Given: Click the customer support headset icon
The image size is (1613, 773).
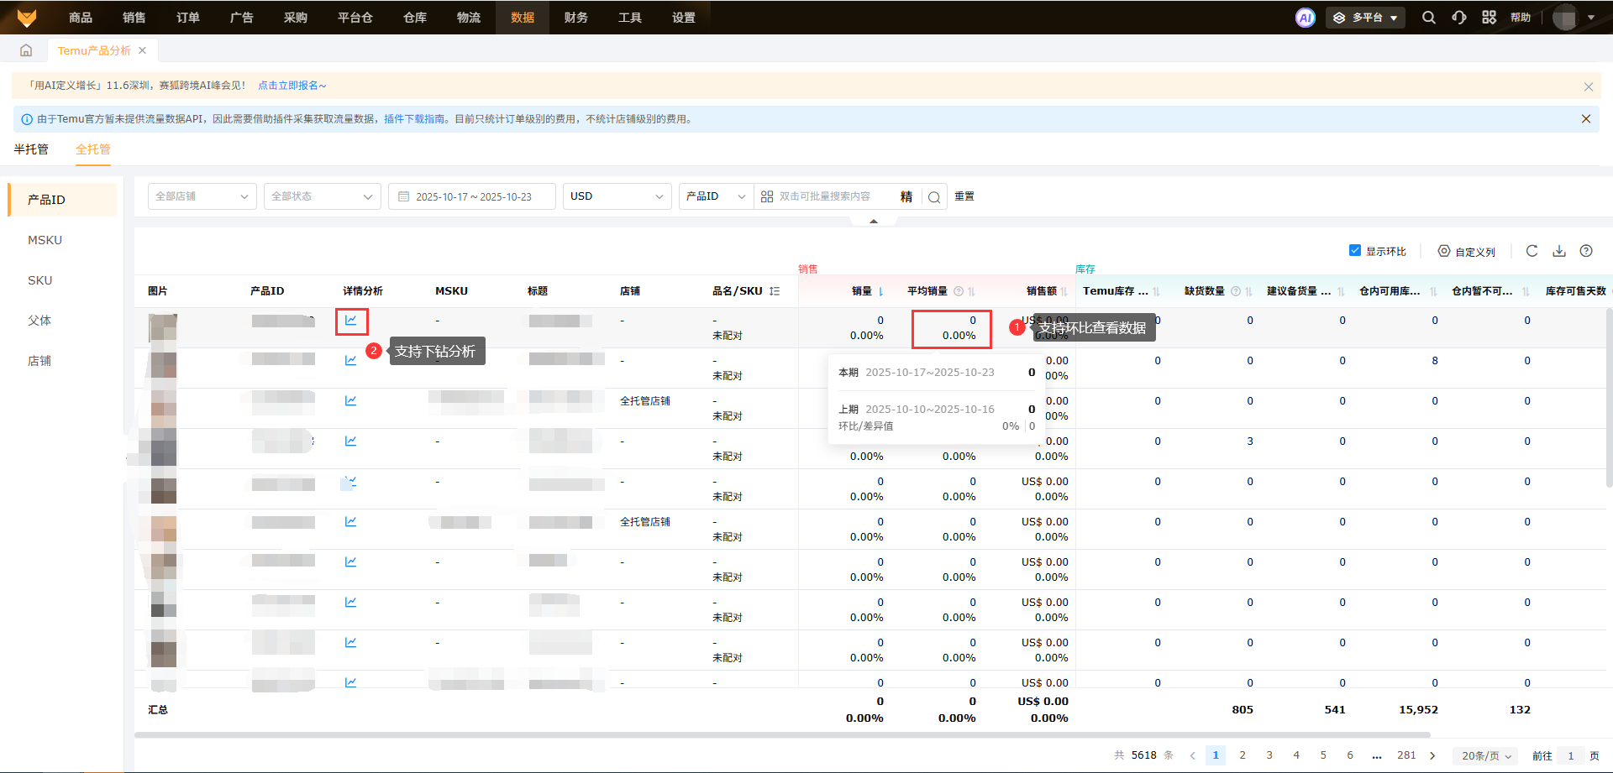Looking at the screenshot, I should [1459, 18].
